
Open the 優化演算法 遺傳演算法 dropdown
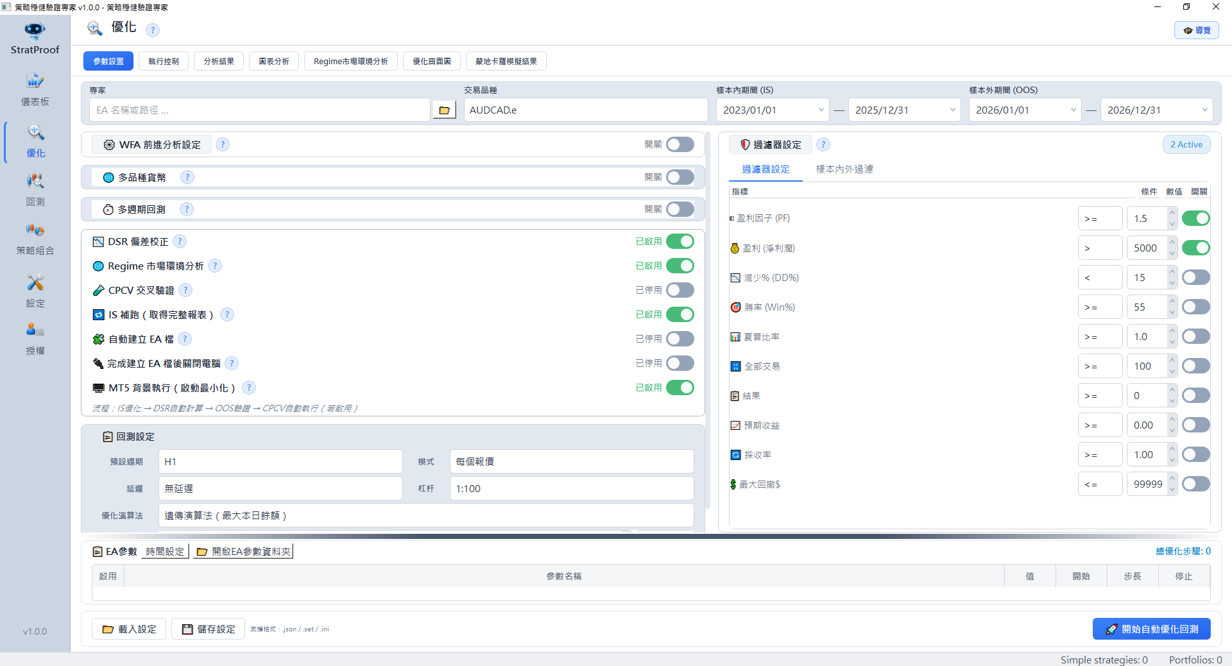coord(426,515)
